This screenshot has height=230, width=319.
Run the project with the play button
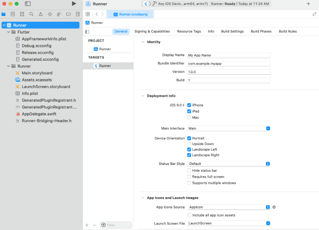pyautogui.click(x=74, y=3)
